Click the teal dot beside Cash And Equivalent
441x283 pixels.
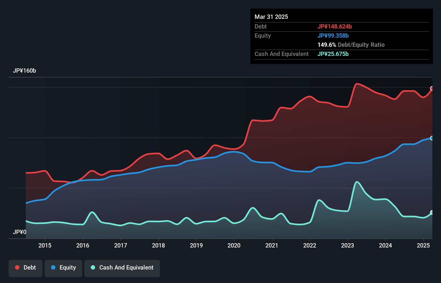click(93, 267)
